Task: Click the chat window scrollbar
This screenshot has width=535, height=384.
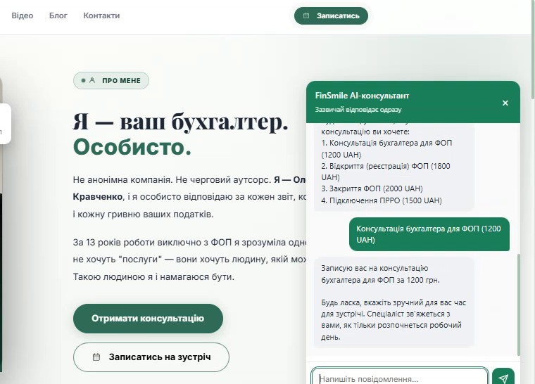Action: (519, 305)
